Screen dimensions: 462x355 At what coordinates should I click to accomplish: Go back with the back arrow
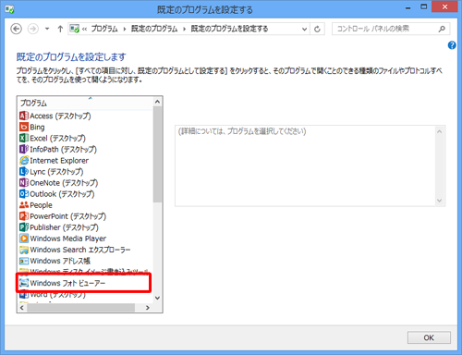click(x=16, y=29)
